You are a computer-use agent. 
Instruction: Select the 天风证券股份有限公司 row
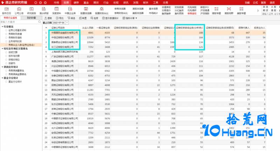tap(154, 95)
